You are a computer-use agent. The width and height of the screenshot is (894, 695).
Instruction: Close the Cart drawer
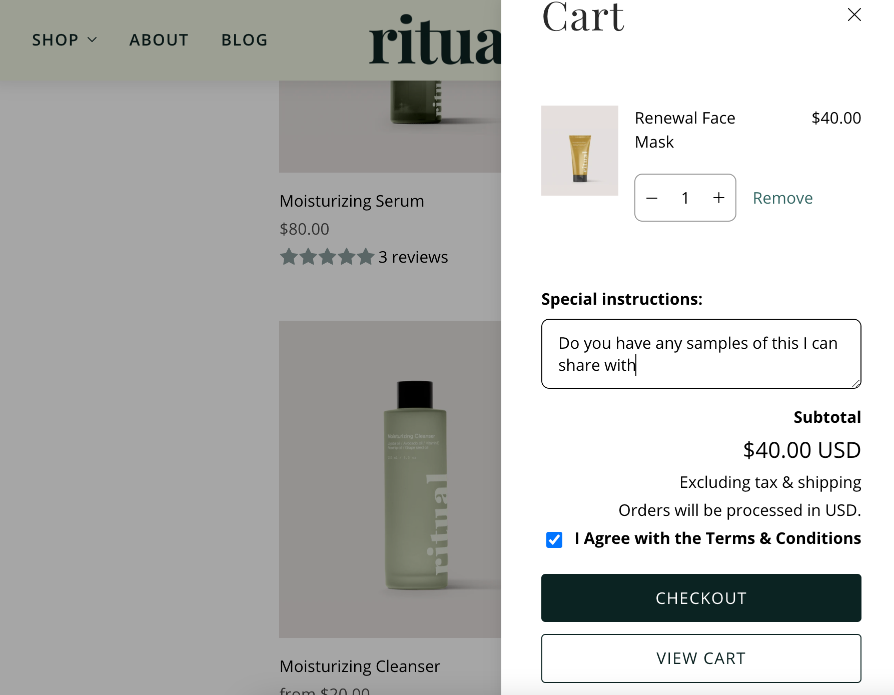tap(854, 15)
